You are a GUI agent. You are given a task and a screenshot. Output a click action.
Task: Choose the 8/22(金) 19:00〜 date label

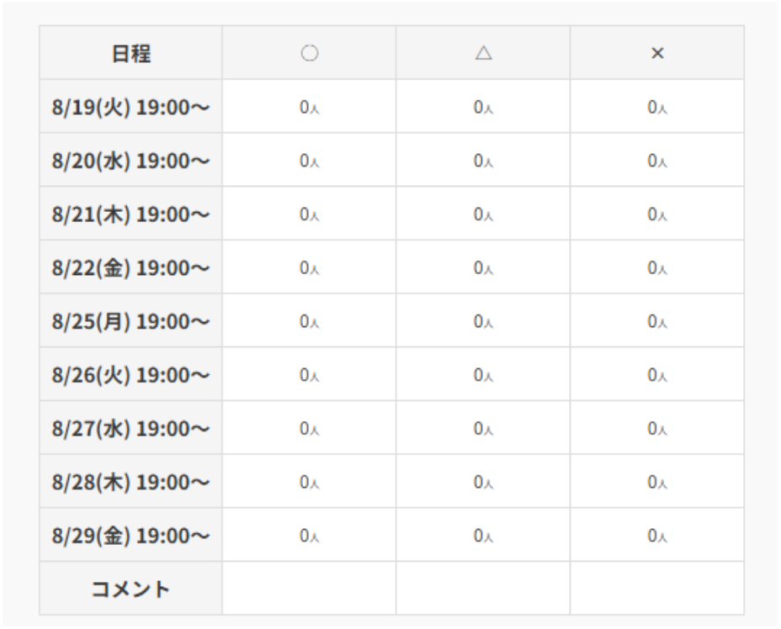131,267
